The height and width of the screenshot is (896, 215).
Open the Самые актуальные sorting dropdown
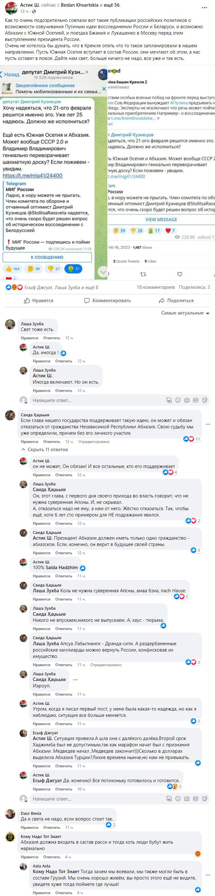click(185, 313)
